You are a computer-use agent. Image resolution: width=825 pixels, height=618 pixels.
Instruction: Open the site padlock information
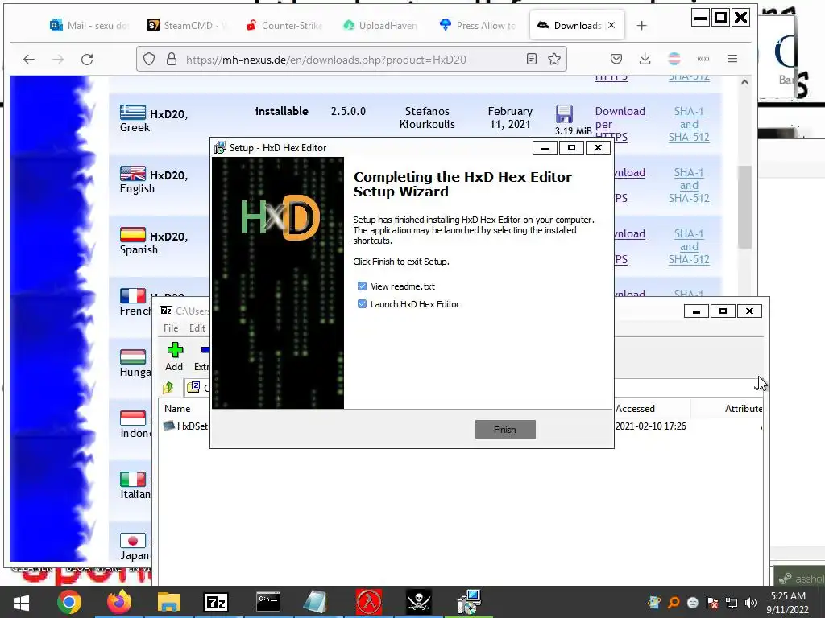point(172,60)
